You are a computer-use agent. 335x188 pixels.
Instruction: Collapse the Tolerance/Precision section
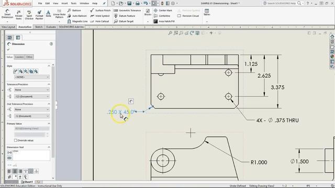pyautogui.click(x=49, y=85)
